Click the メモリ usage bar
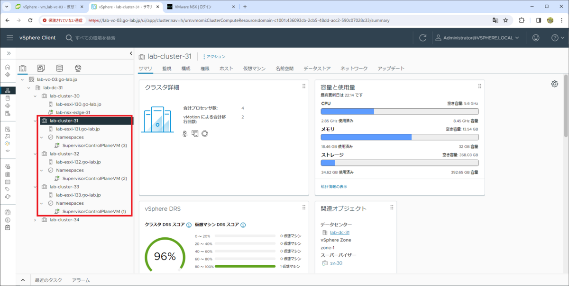The height and width of the screenshot is (286, 569). [400, 137]
